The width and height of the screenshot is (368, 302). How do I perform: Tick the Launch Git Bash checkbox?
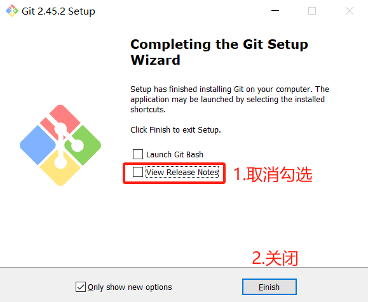(138, 154)
